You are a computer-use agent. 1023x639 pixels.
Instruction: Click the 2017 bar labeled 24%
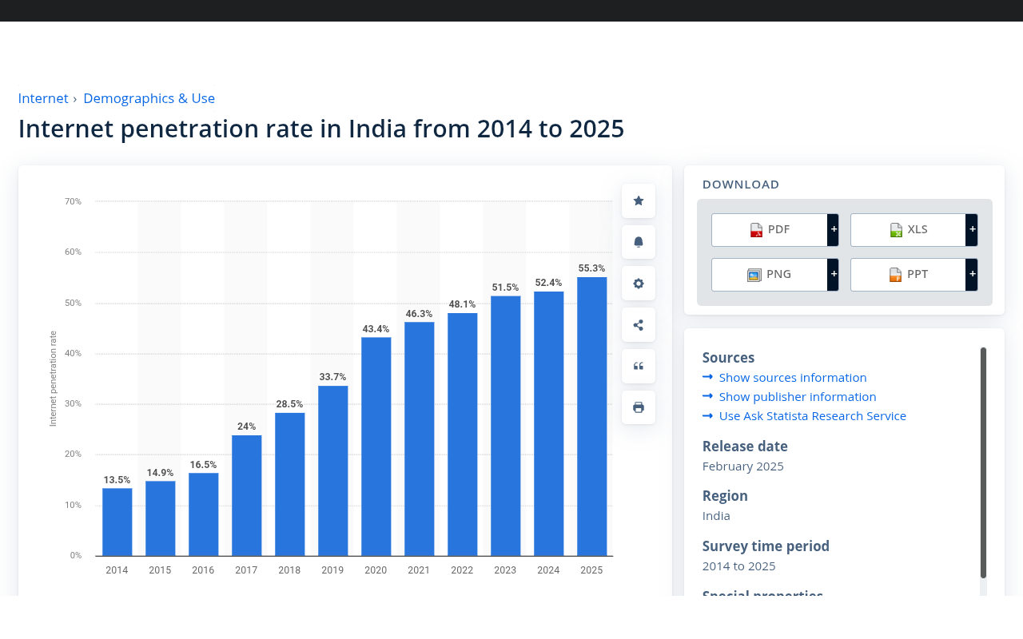(x=246, y=495)
